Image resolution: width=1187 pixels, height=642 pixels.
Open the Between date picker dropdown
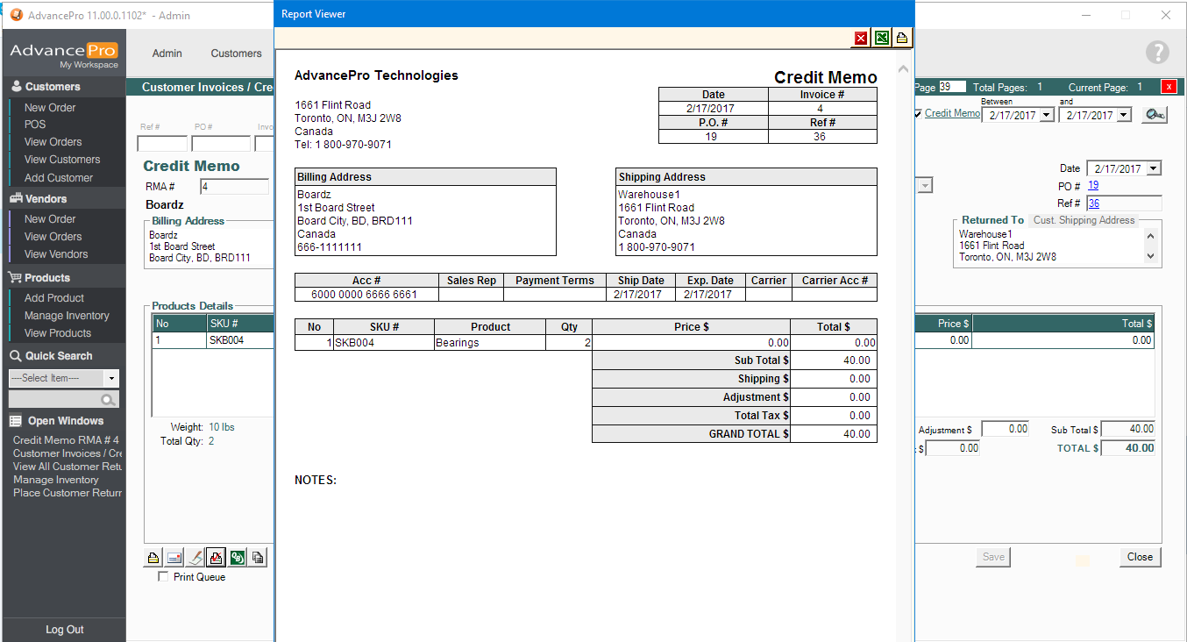(1045, 116)
